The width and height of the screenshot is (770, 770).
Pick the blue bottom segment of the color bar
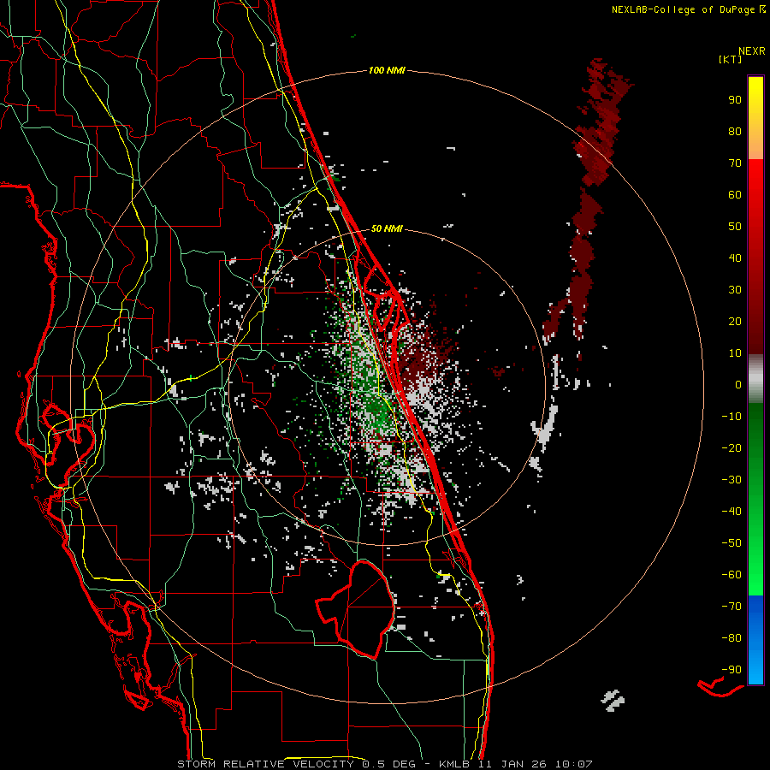tap(755, 640)
